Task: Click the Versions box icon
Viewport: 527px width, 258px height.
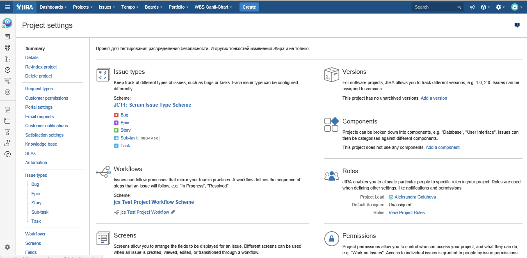Action: coord(331,75)
